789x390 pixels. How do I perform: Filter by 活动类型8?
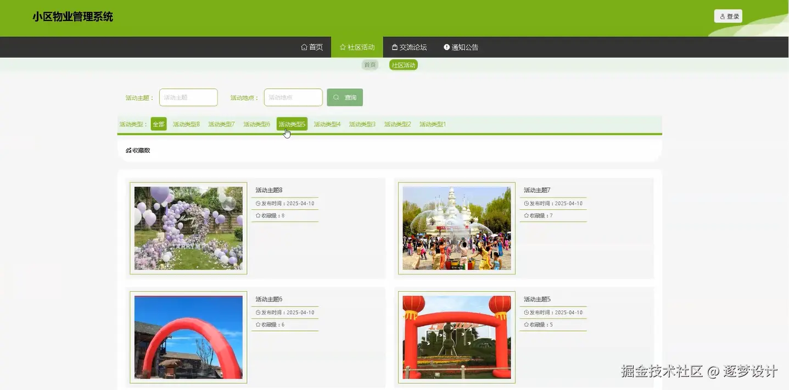pyautogui.click(x=186, y=124)
